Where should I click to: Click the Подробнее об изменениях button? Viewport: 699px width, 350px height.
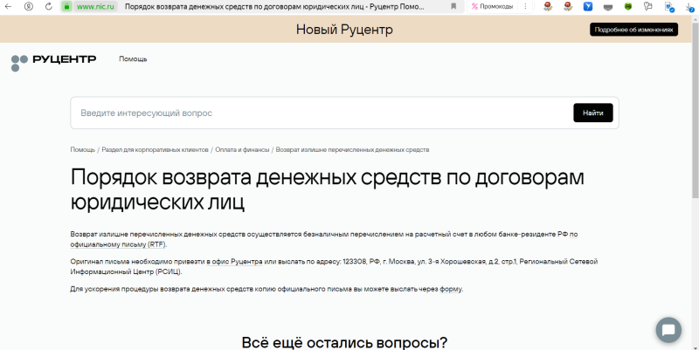[x=633, y=30]
